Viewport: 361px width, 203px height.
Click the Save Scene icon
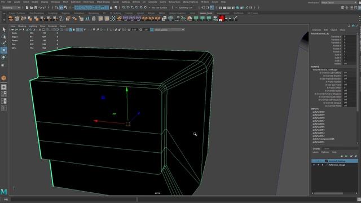(x=36, y=7)
